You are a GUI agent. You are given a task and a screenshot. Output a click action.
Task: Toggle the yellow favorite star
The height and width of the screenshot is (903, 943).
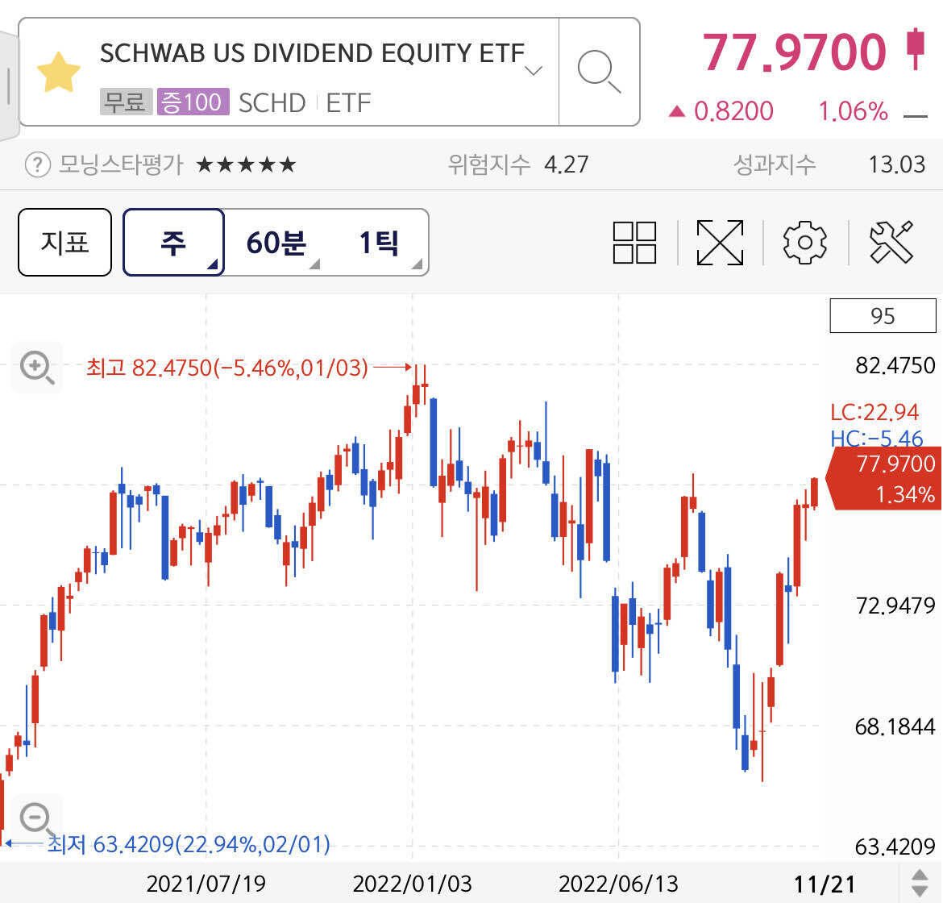pos(59,73)
